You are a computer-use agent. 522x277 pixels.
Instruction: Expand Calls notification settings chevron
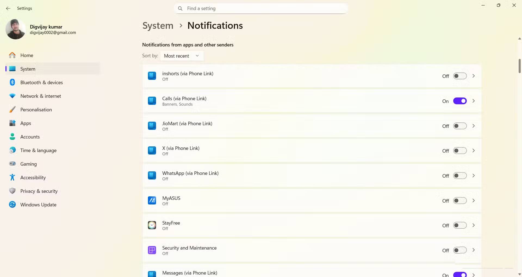pyautogui.click(x=474, y=101)
